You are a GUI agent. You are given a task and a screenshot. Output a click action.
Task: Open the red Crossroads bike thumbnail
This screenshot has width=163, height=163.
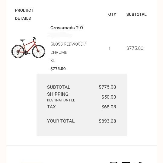pos(28,48)
